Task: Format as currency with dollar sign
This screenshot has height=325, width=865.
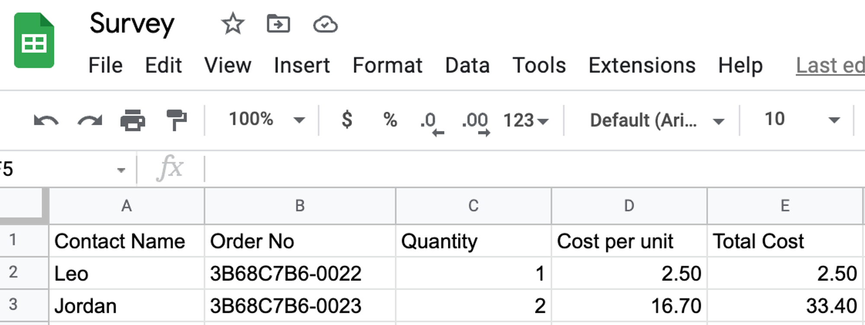Action: click(x=346, y=120)
